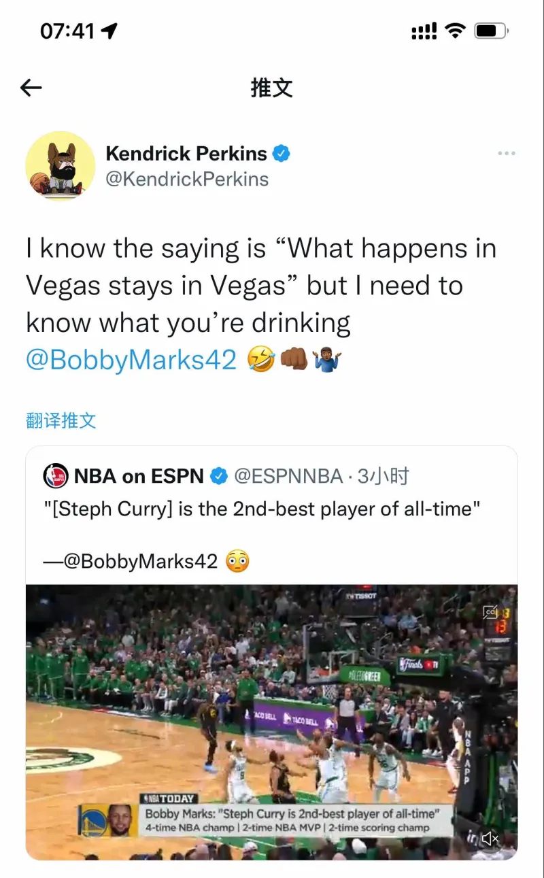Open the tweet's more options menu

point(506,154)
